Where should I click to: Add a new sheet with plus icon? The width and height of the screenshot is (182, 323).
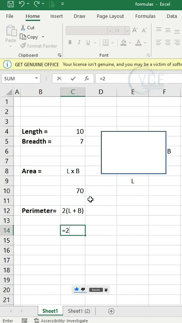tap(111, 311)
